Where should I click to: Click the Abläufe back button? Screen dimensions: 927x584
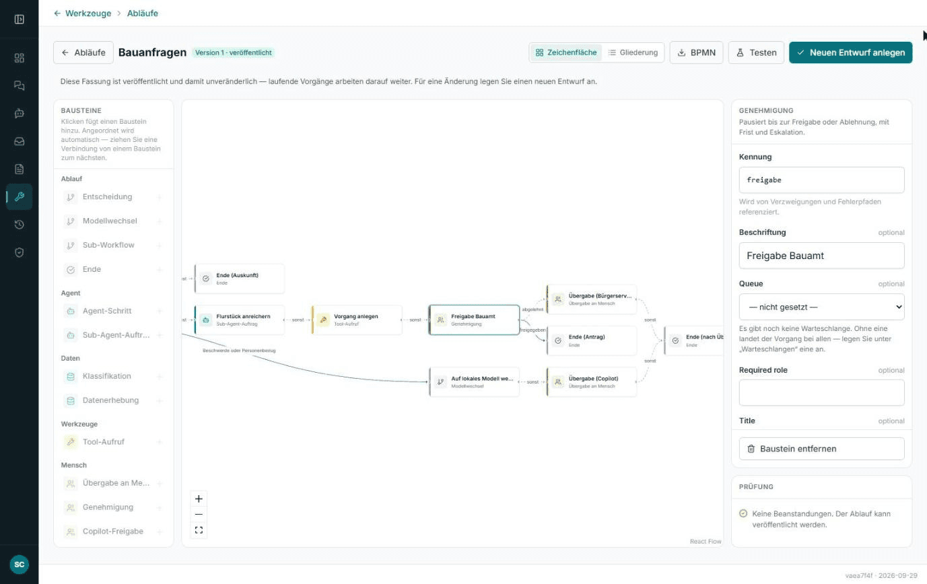(83, 52)
